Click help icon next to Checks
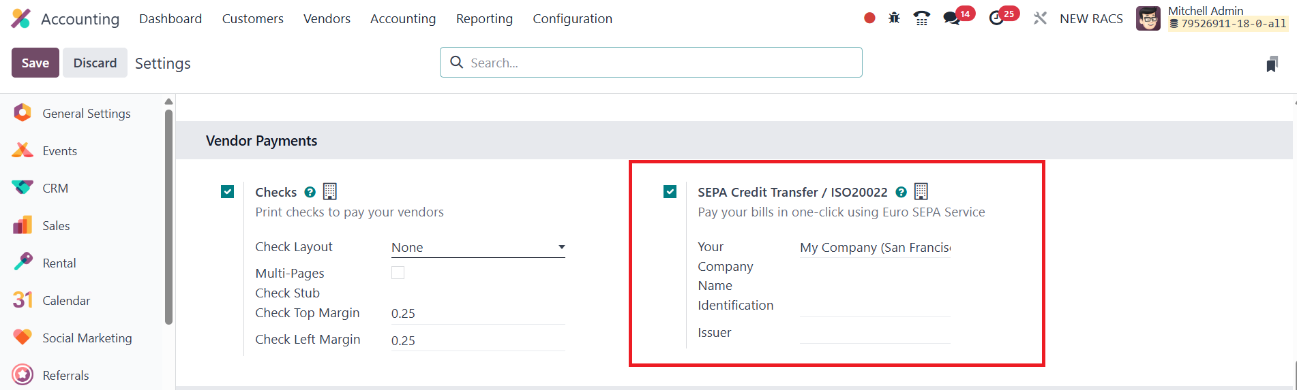The width and height of the screenshot is (1297, 390). 310,193
